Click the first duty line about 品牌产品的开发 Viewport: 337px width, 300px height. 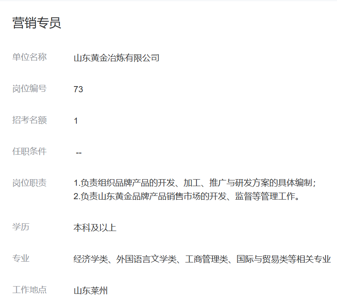(195, 183)
